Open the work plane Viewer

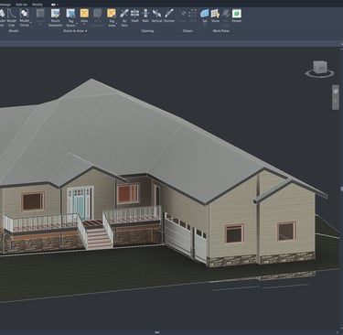(x=237, y=16)
